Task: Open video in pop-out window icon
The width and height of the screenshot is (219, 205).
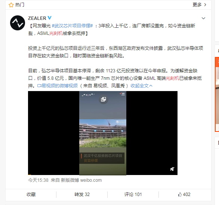Action: pos(104,99)
